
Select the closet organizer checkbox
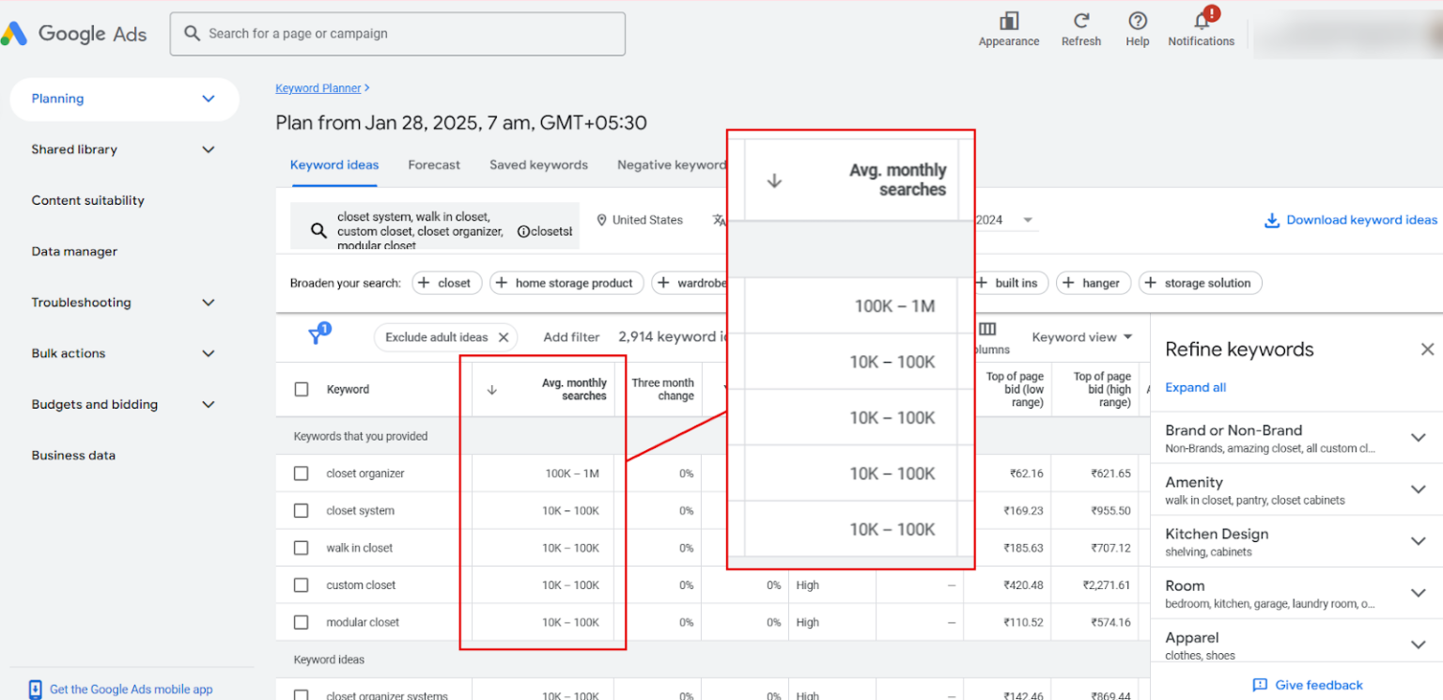[301, 474]
